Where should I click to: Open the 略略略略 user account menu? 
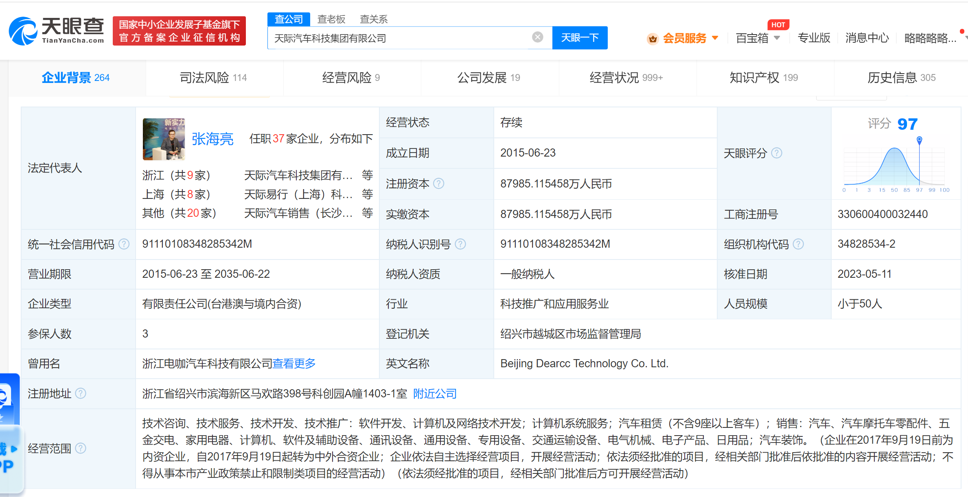pyautogui.click(x=930, y=38)
